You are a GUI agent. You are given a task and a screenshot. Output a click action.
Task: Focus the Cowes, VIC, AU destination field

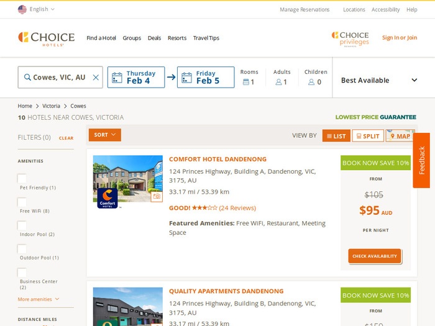[60, 78]
